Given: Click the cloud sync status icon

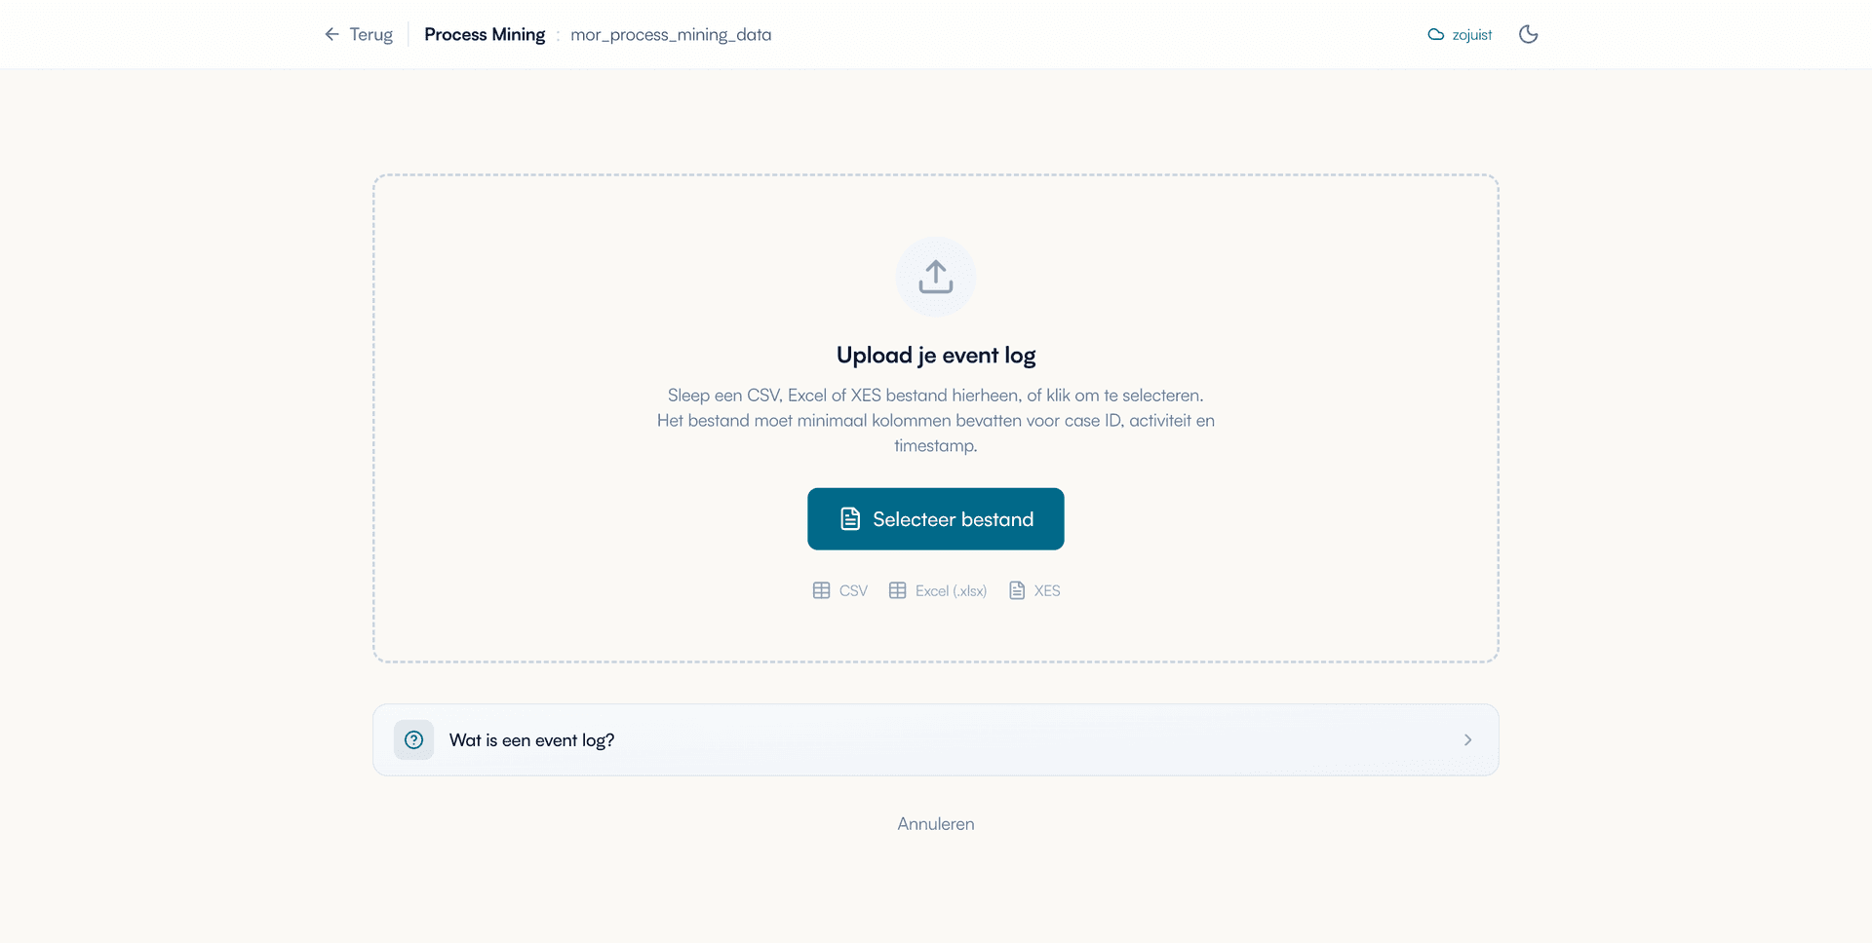Looking at the screenshot, I should pyautogui.click(x=1435, y=35).
